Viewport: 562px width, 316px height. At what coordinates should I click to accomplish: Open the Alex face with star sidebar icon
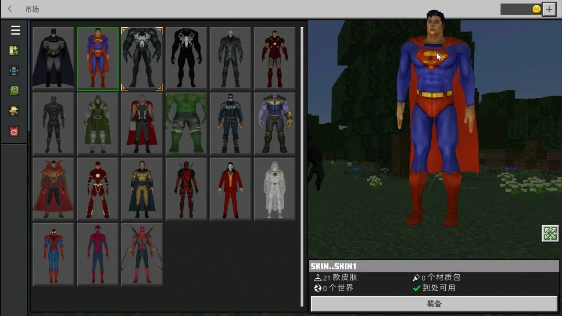14,50
